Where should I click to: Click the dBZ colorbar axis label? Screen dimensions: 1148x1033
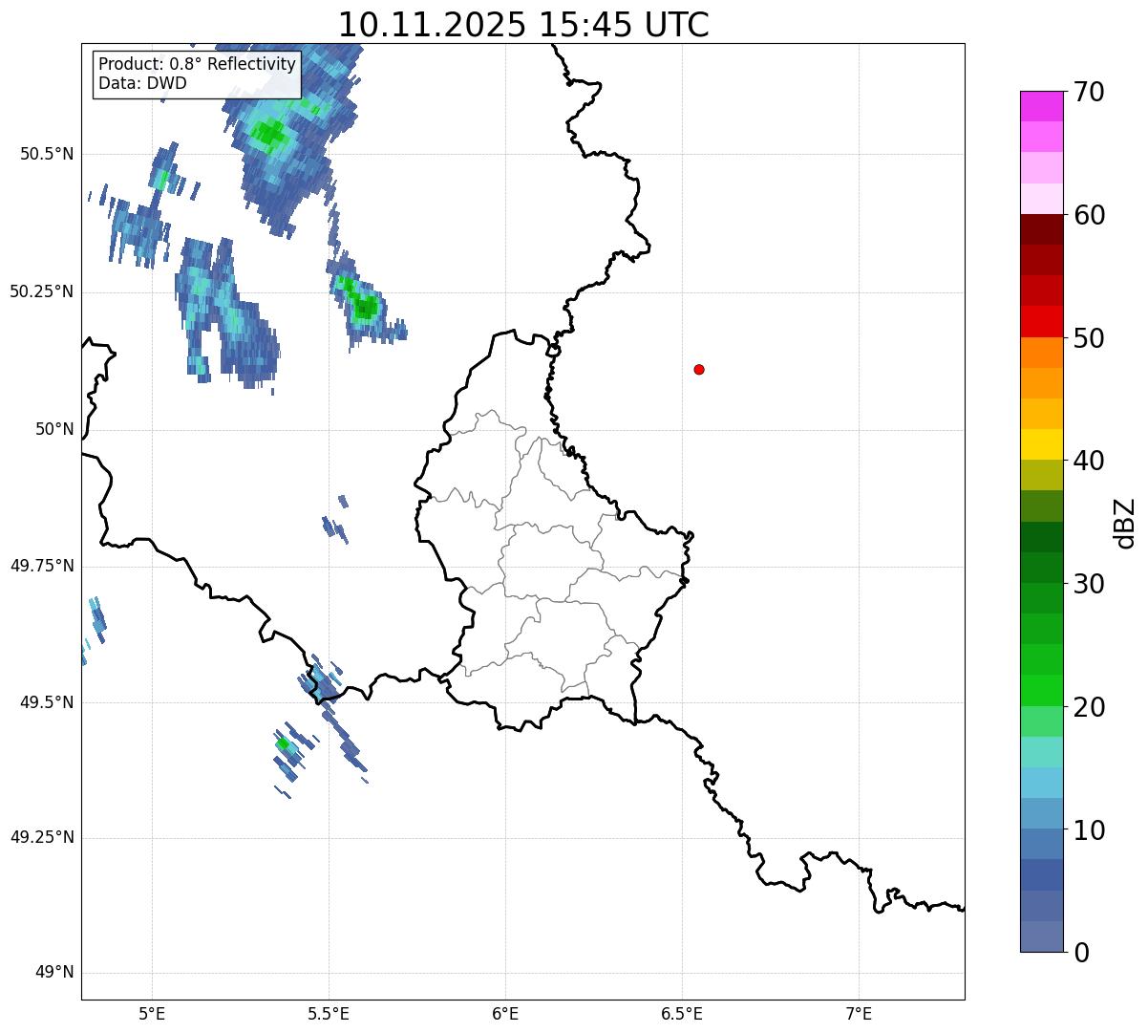click(x=1125, y=523)
